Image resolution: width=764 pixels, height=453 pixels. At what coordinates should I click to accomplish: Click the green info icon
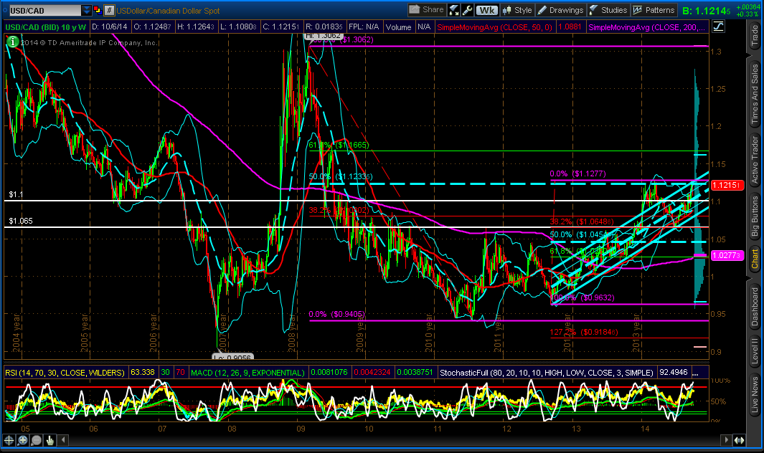(13, 42)
